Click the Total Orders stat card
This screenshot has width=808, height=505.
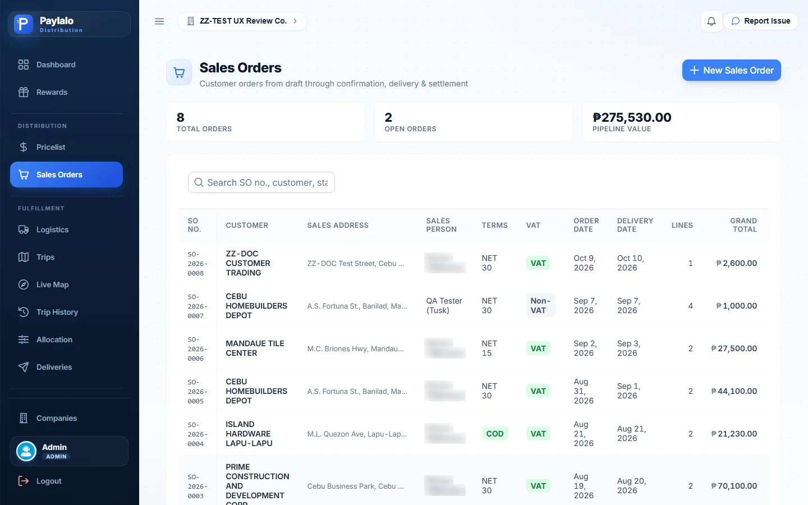pos(266,122)
